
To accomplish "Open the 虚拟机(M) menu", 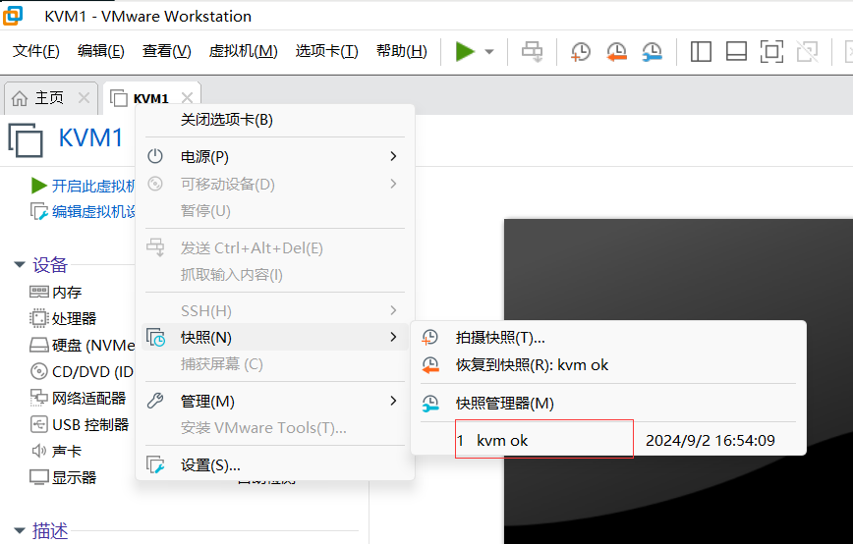I will [243, 51].
